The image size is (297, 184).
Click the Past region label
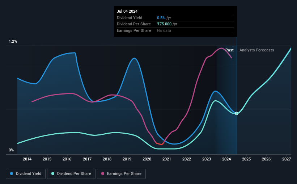(x=229, y=50)
